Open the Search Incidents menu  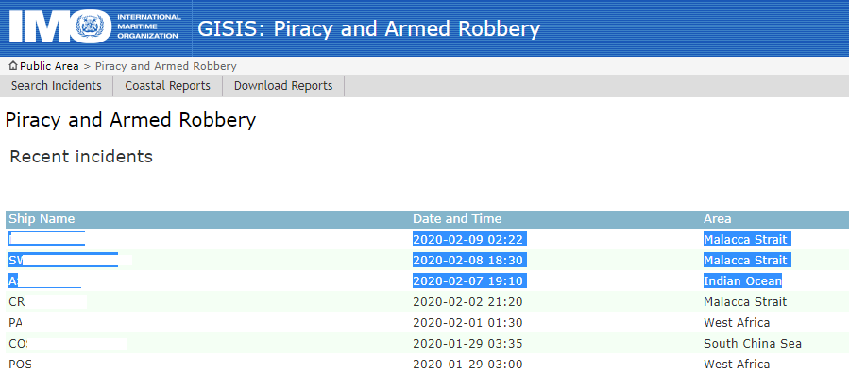[x=57, y=86]
